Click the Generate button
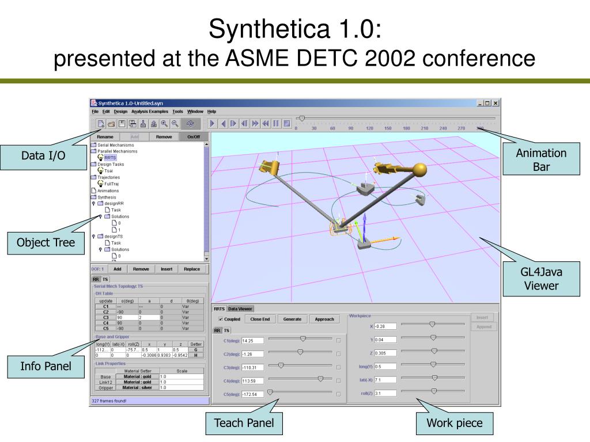 pyautogui.click(x=292, y=319)
